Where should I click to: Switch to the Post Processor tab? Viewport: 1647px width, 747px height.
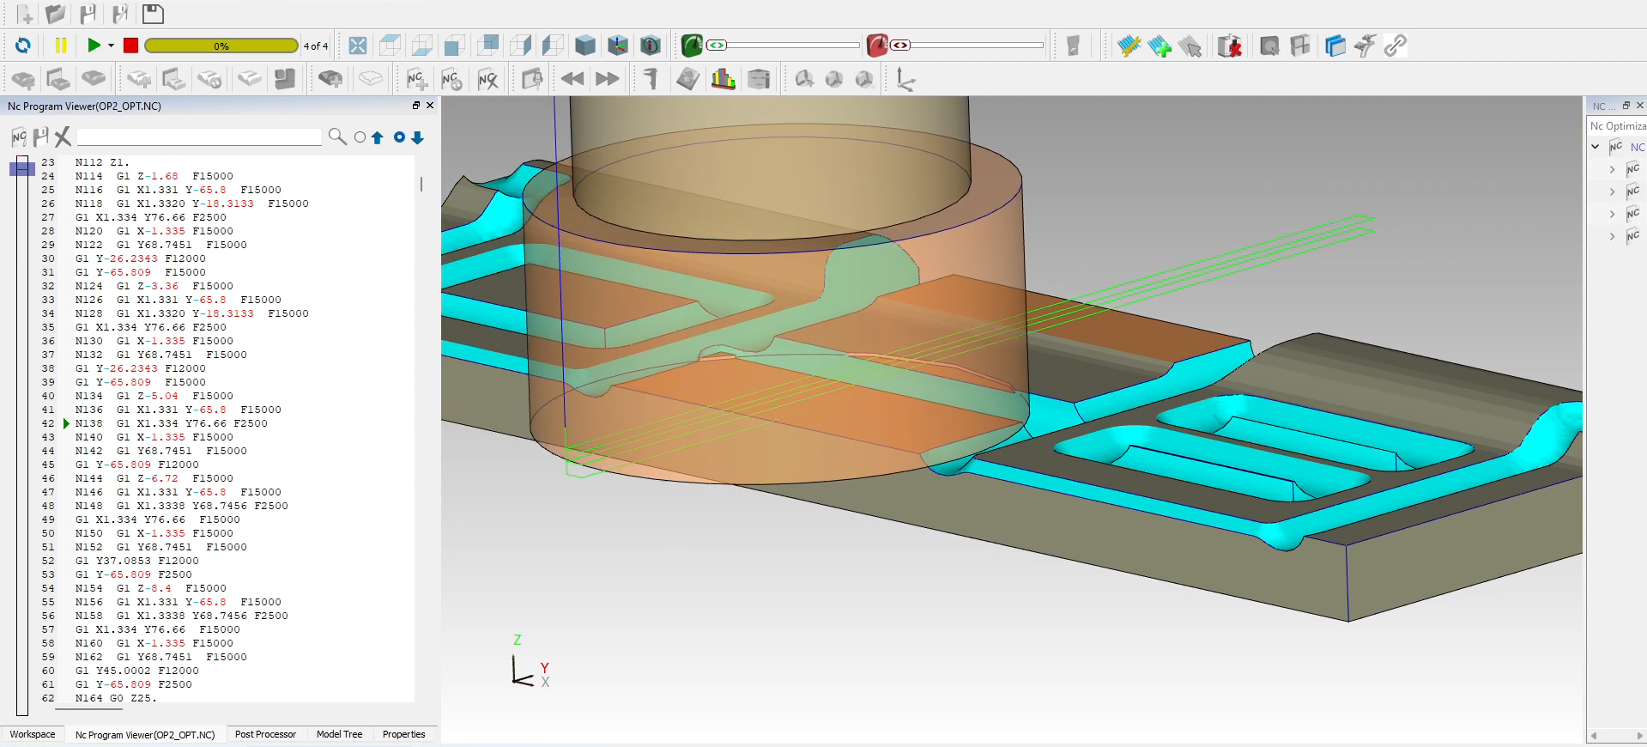(x=265, y=735)
